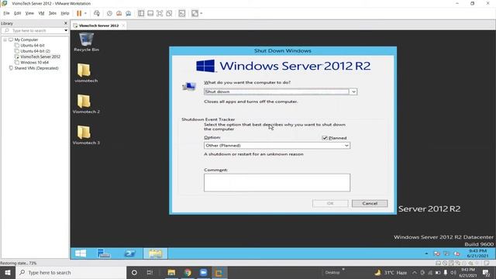
Task: Switch to Unity mode icon
Action: click(169, 13)
